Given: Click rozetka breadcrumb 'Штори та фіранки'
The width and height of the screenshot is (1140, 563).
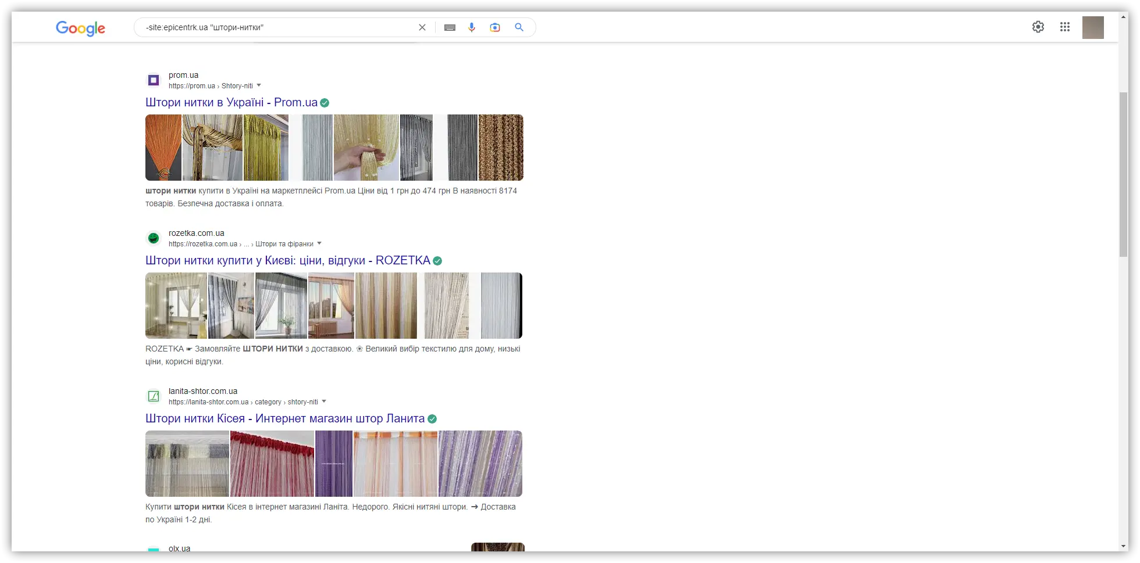Looking at the screenshot, I should [284, 244].
